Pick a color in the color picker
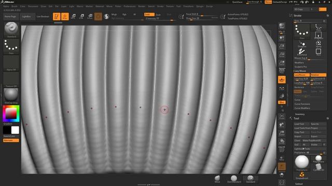Screen dimensions: 332x186 click(x=11, y=114)
